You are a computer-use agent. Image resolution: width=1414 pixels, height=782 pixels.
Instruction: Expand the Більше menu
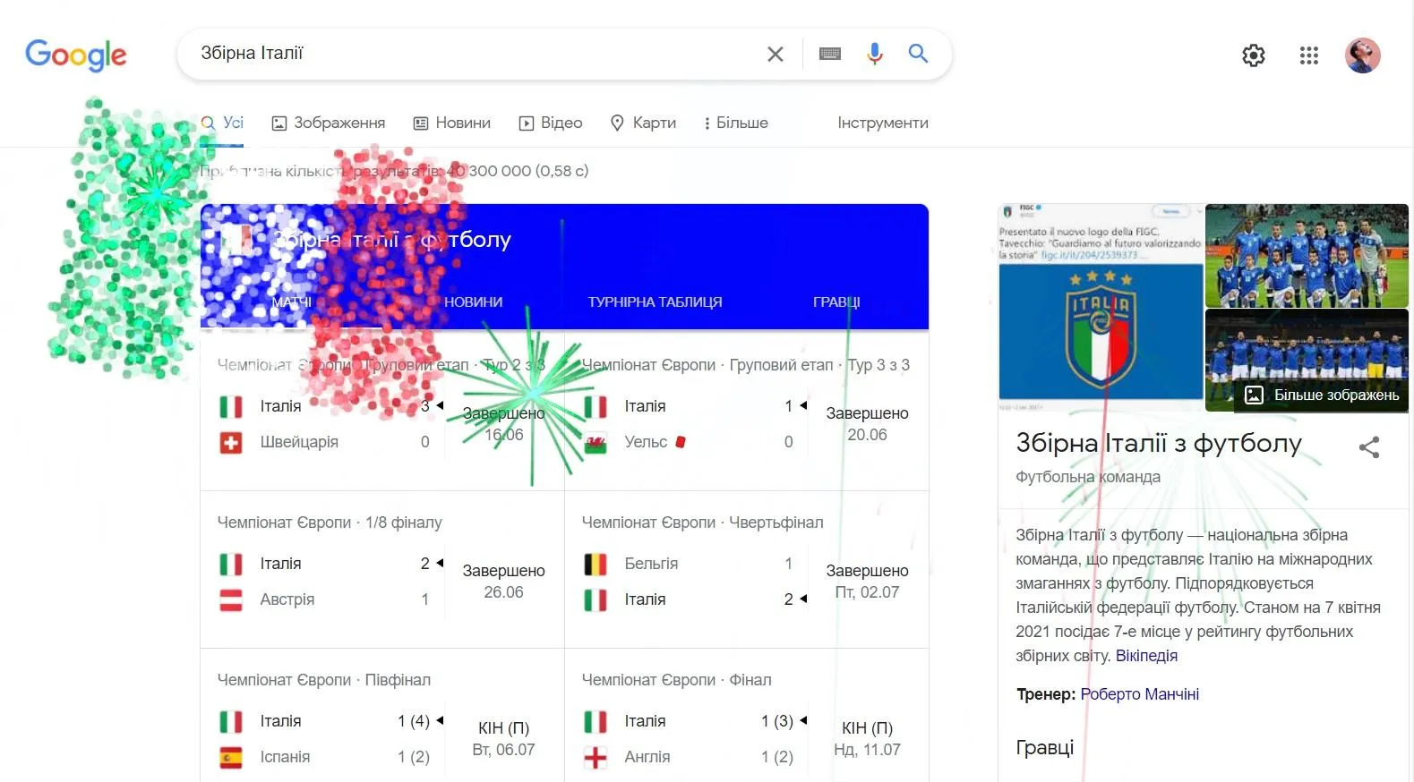tap(736, 123)
